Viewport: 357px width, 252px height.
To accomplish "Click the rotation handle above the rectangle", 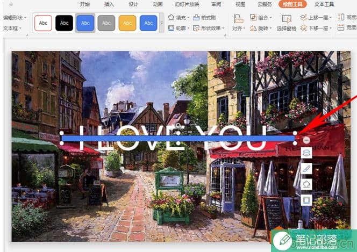I will (178, 125).
